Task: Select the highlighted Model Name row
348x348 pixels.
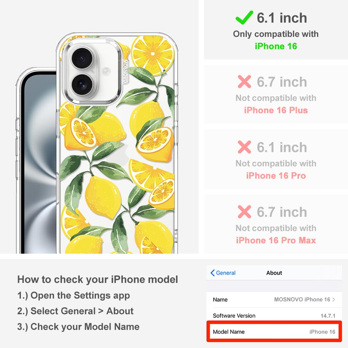Action: (x=274, y=332)
